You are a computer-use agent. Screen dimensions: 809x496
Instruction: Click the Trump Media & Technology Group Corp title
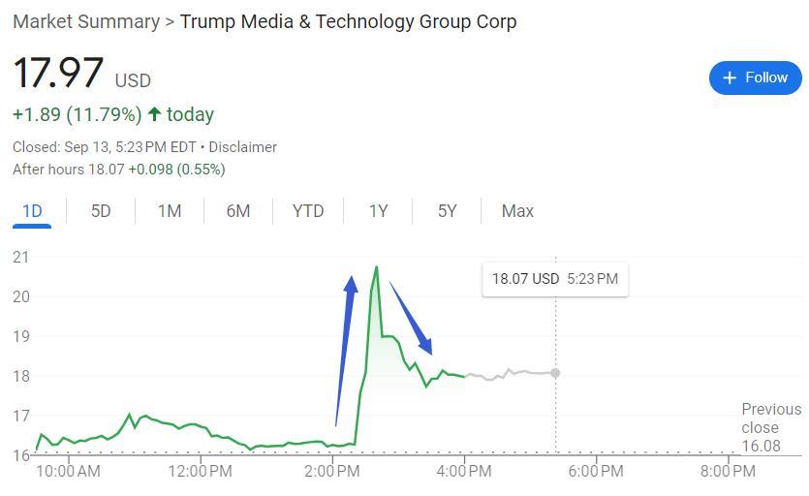349,21
